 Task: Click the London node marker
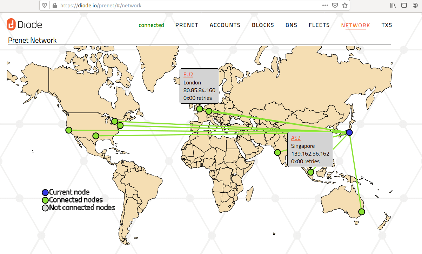pyautogui.click(x=200, y=109)
